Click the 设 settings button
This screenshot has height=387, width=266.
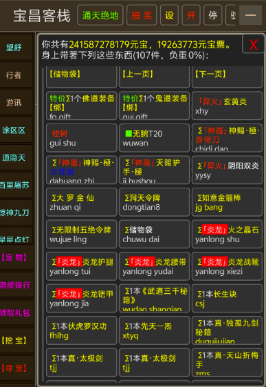[169, 15]
